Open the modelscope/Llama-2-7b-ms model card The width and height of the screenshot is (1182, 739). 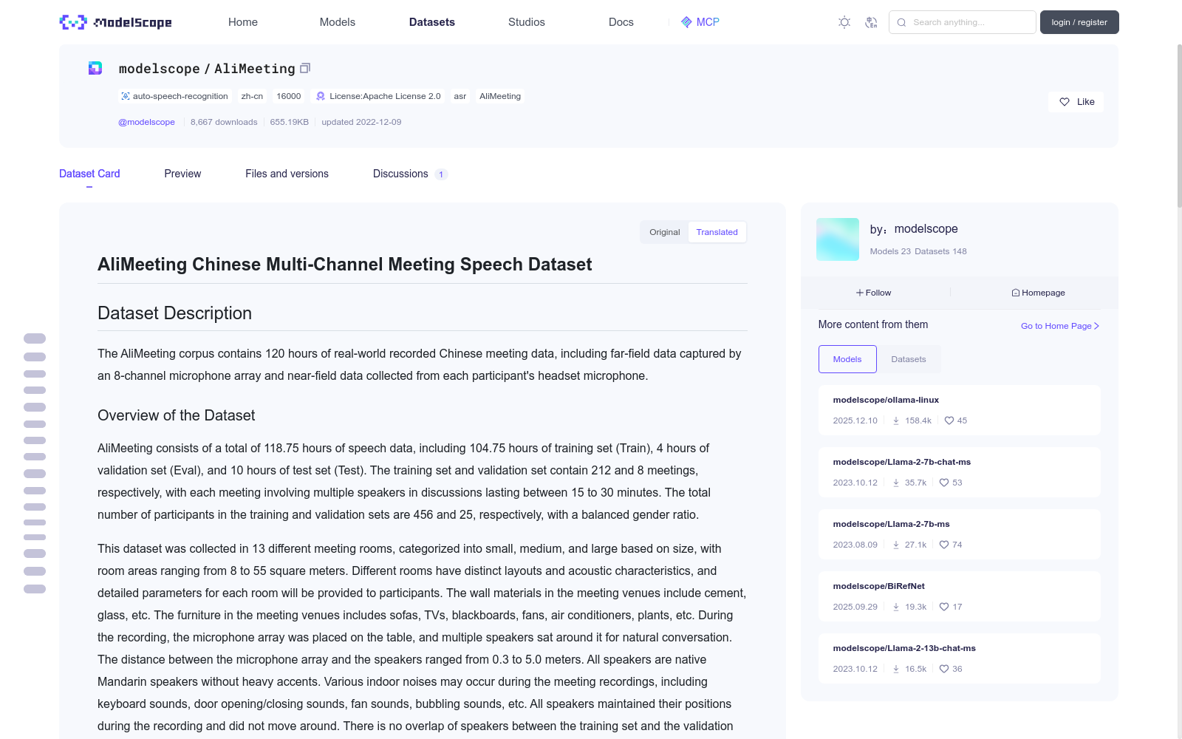pyautogui.click(x=960, y=534)
